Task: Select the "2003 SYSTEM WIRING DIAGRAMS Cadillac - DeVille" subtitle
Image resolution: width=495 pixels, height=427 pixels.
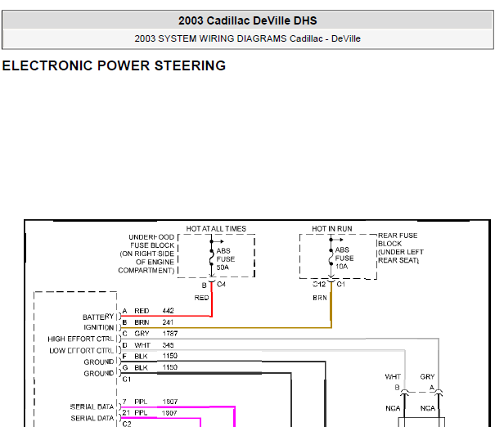Action: (247, 38)
